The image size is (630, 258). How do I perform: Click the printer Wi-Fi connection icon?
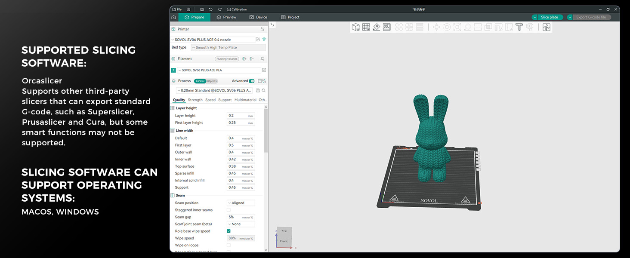click(264, 40)
